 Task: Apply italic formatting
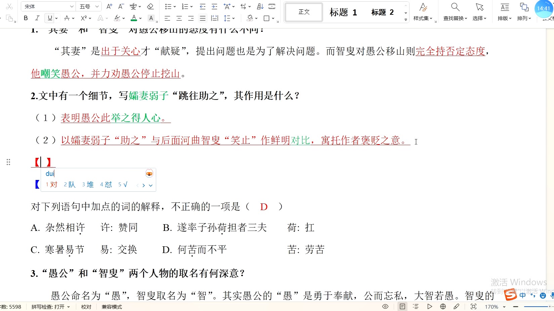(37, 18)
